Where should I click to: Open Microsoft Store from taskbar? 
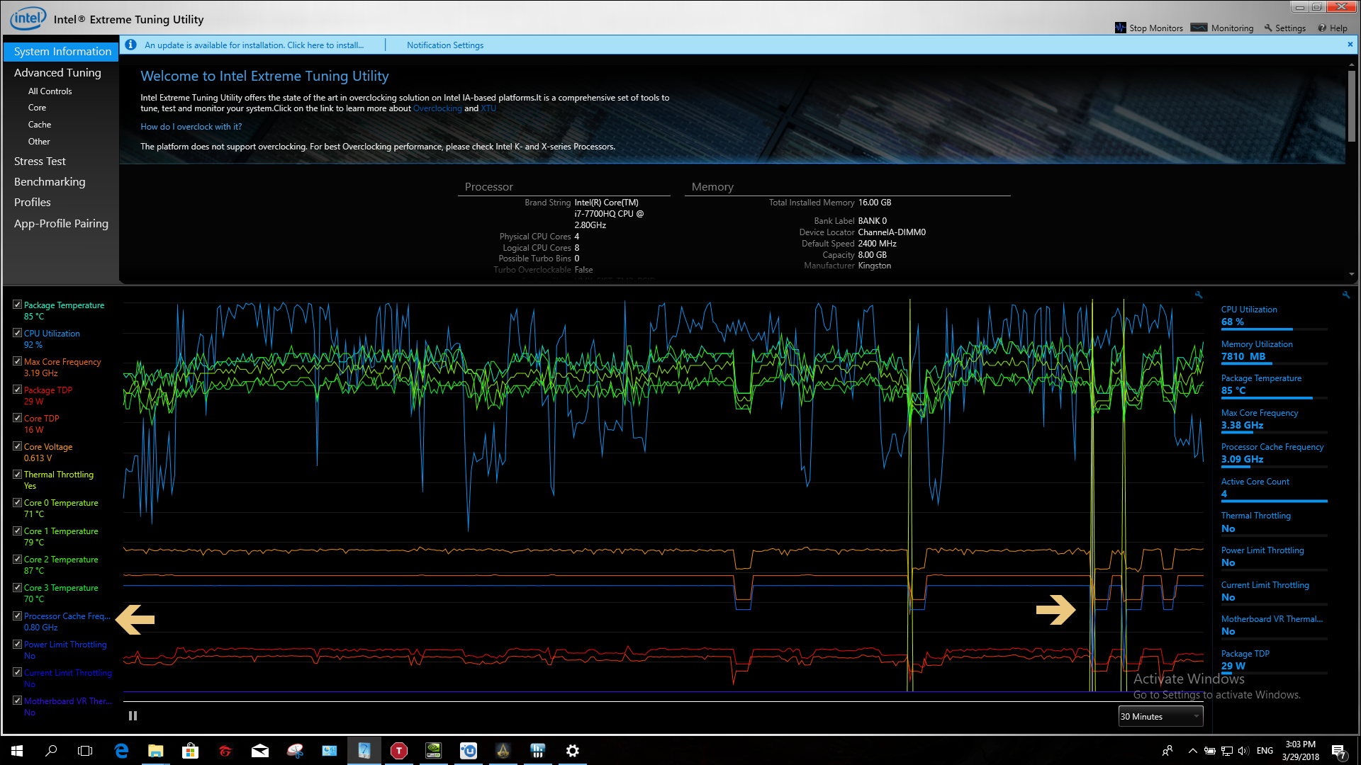tap(190, 751)
